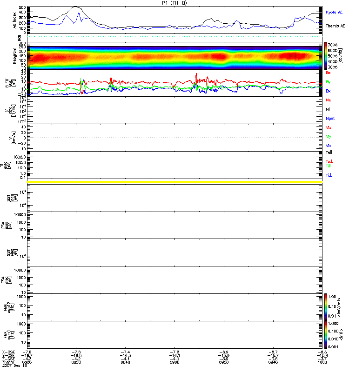Click the "0920" time tick label
The image size is (349, 372).
[224, 362]
